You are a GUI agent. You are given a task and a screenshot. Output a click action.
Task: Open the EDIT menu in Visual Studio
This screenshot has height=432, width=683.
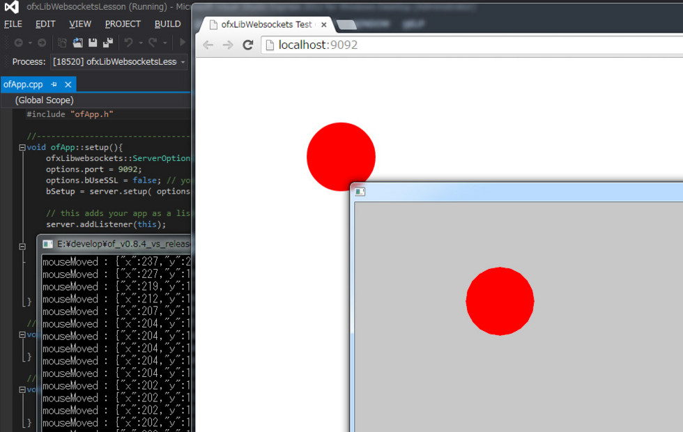tap(45, 24)
